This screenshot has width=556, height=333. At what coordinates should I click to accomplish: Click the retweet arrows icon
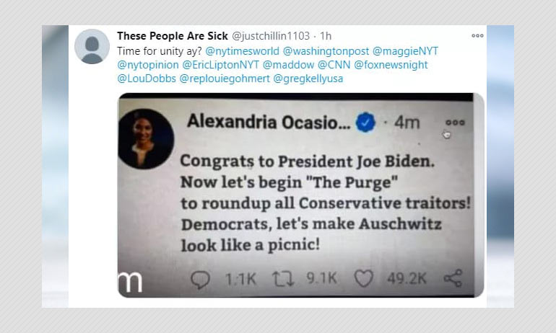click(283, 279)
